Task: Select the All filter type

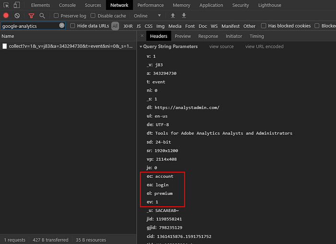Action: (x=115, y=26)
